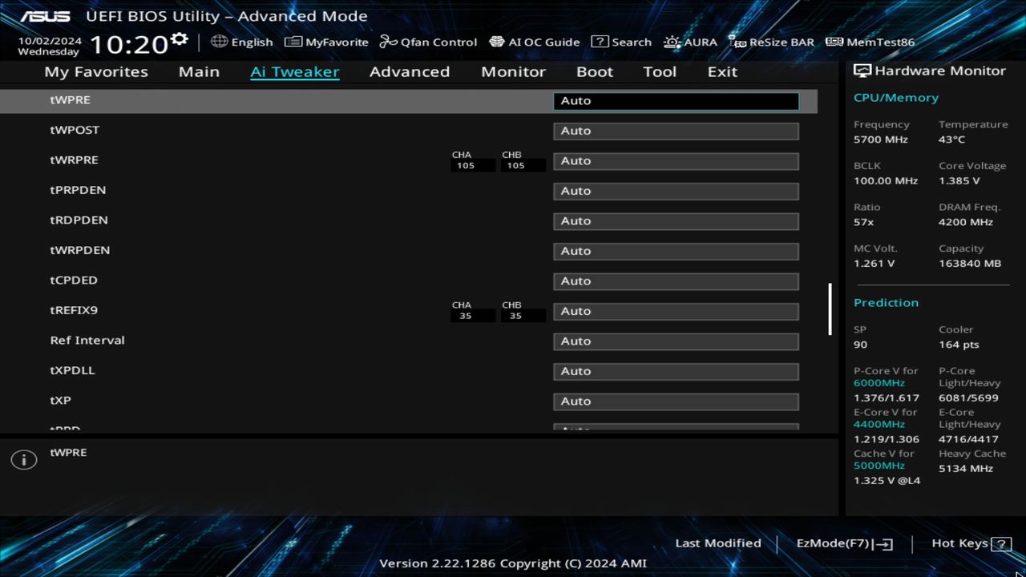Open the tWPOST Auto dropdown
Image resolution: width=1026 pixels, height=577 pixels.
[x=675, y=130]
